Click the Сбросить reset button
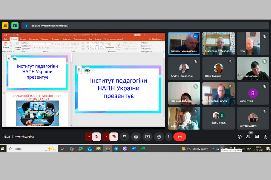Image resolution: width=271 pixels, height=180 pixels. (x=26, y=46)
